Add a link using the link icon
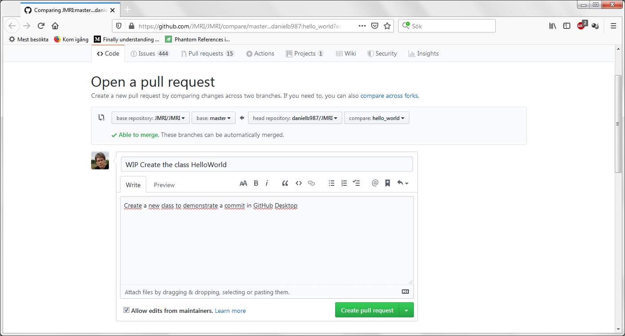This screenshot has width=625, height=336. tap(311, 183)
